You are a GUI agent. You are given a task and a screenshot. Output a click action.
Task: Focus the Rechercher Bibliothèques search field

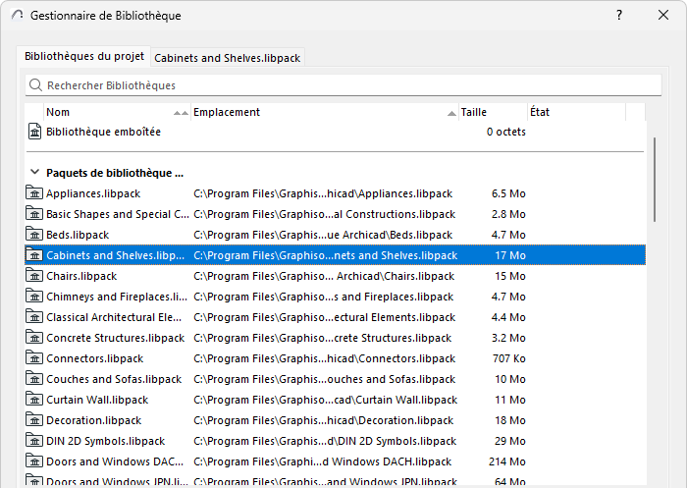[x=343, y=85]
